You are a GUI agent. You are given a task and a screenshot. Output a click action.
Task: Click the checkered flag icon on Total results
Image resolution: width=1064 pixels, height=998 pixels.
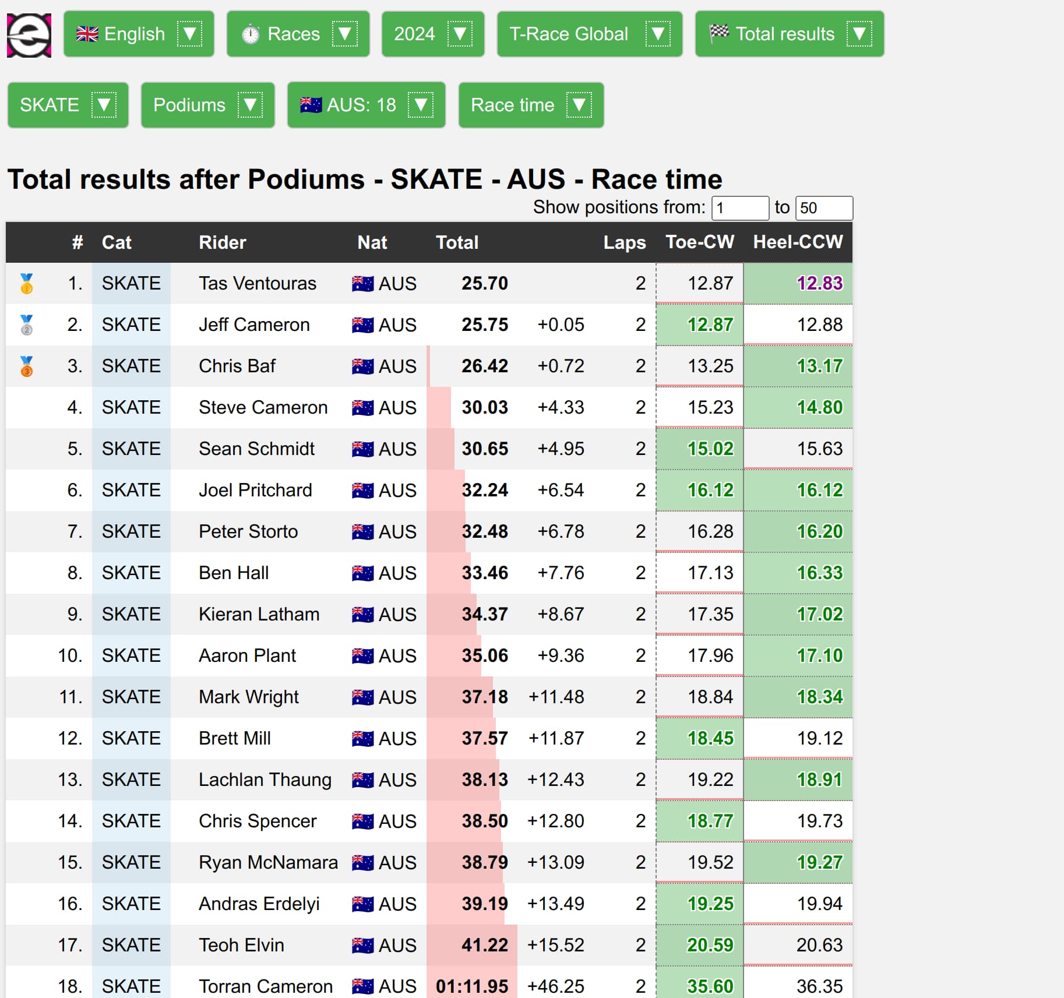click(719, 33)
